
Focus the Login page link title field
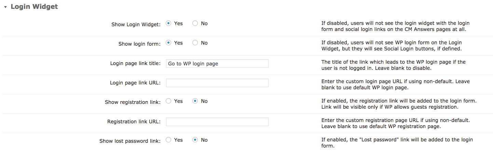coord(217,64)
